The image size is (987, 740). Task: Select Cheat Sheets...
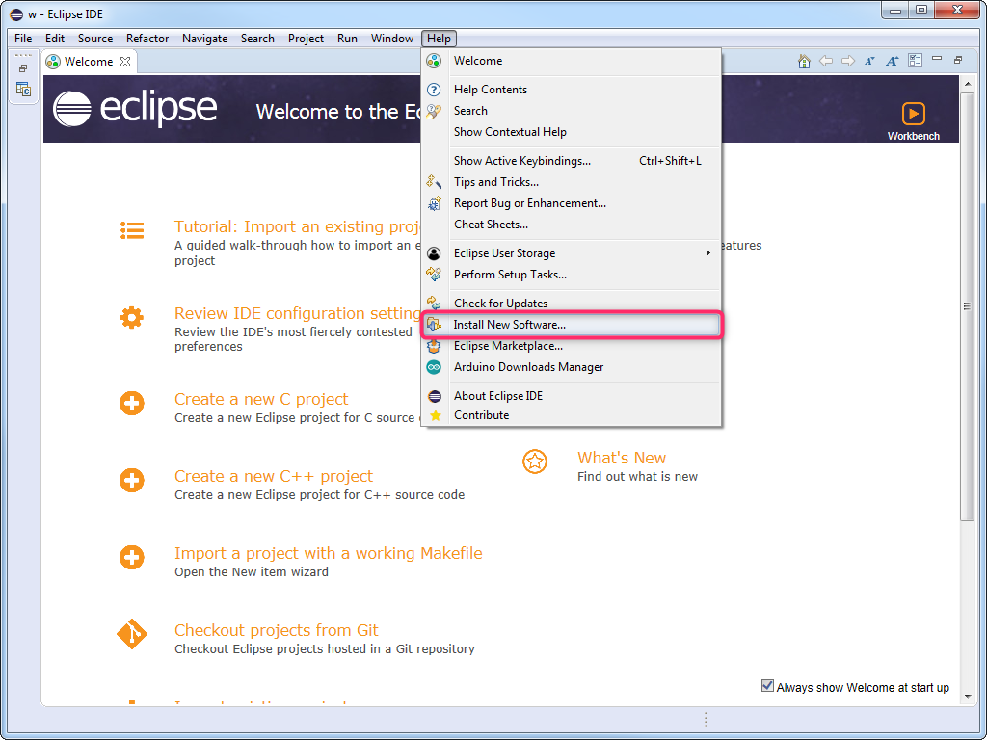click(572, 225)
